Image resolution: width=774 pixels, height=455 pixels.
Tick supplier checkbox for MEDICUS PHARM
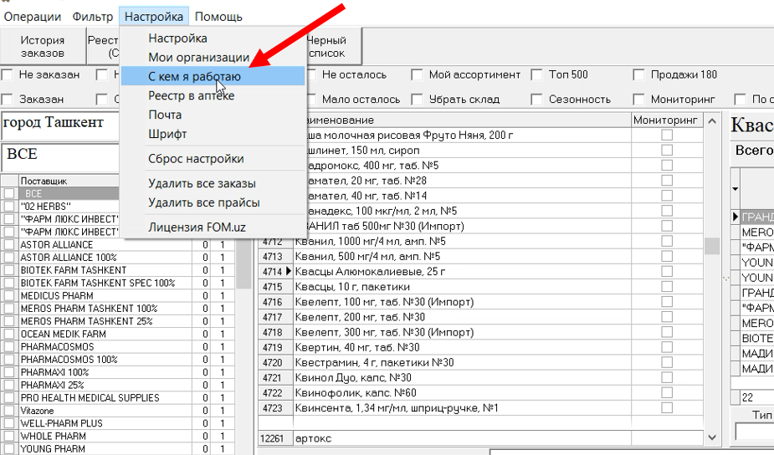pyautogui.click(x=9, y=295)
